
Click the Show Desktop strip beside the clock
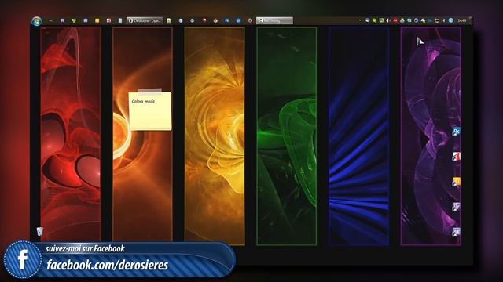click(x=471, y=20)
